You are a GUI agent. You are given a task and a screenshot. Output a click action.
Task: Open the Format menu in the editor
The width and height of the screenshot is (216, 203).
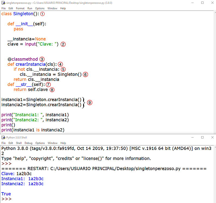[x=20, y=8]
